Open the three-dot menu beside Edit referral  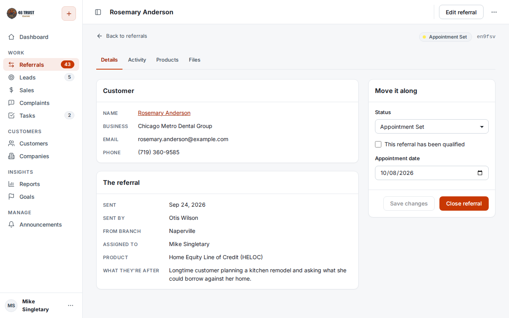(x=494, y=12)
